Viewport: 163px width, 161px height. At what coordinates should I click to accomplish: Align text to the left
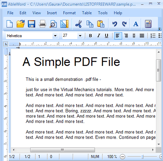[118, 36]
